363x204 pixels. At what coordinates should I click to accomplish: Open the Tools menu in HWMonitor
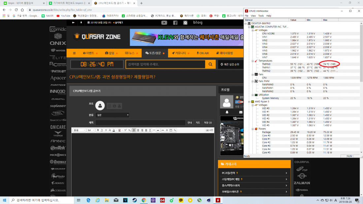[261, 16]
